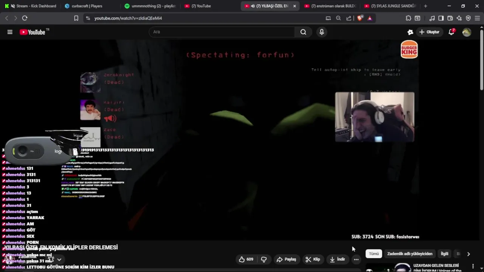Open the browser main menu
The height and width of the screenshot is (272, 484).
click(477, 18)
